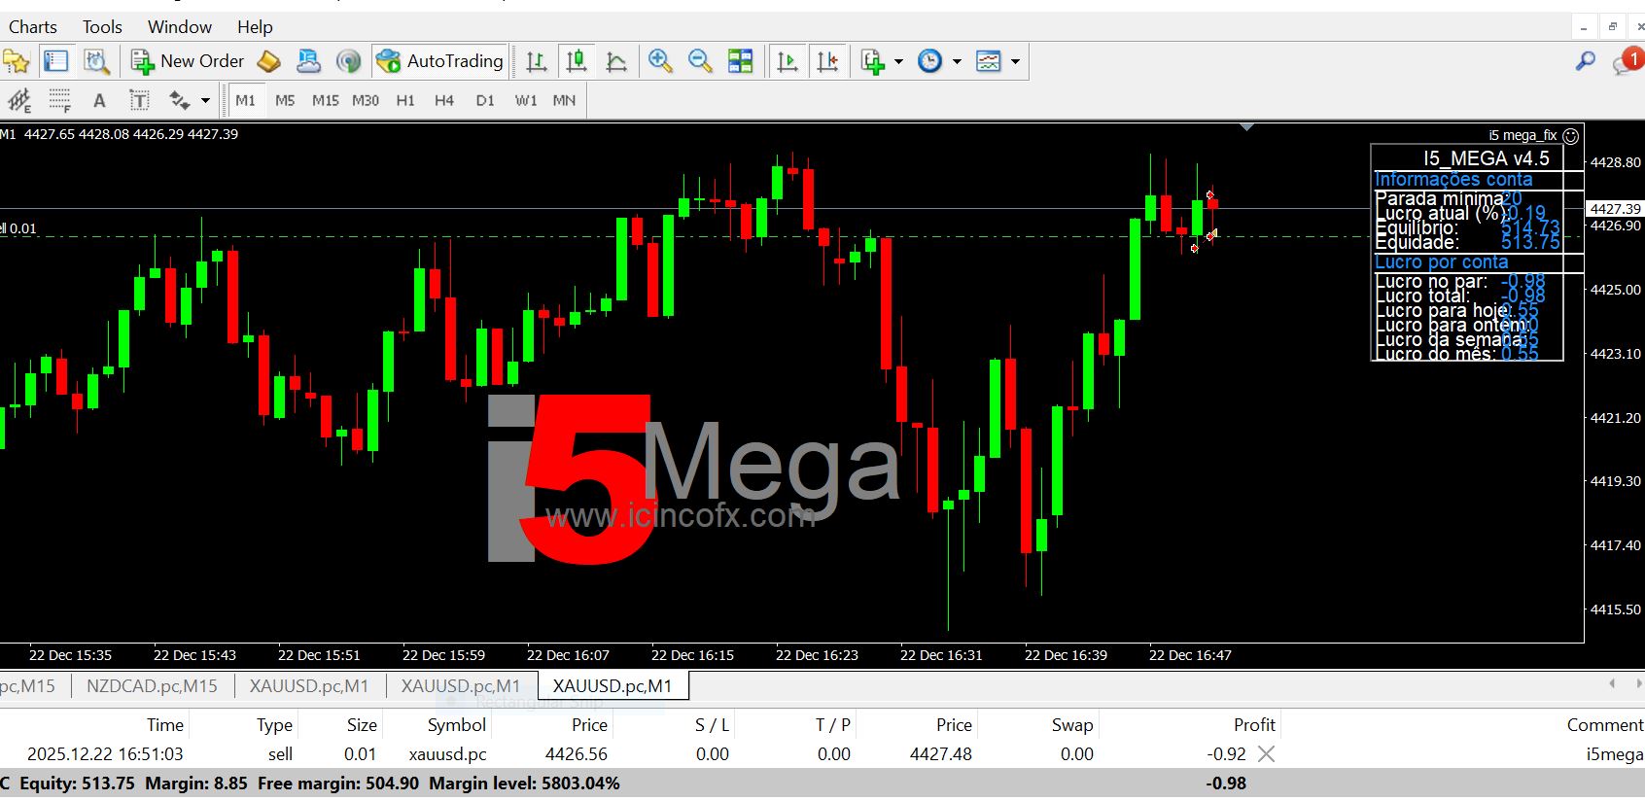Zoom out of the chart
This screenshot has height=801, width=1645.
[x=700, y=61]
